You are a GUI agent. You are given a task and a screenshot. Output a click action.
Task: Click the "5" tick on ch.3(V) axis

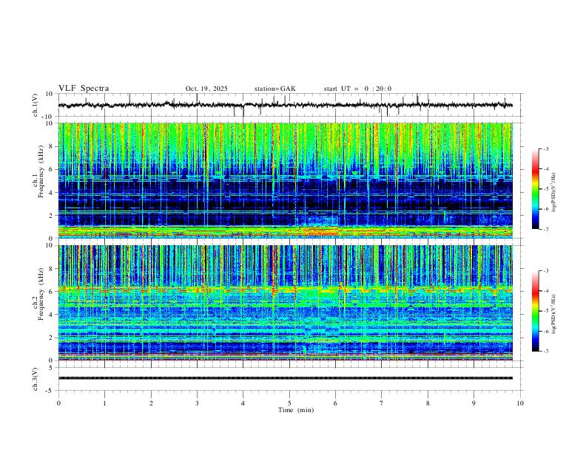pos(52,368)
